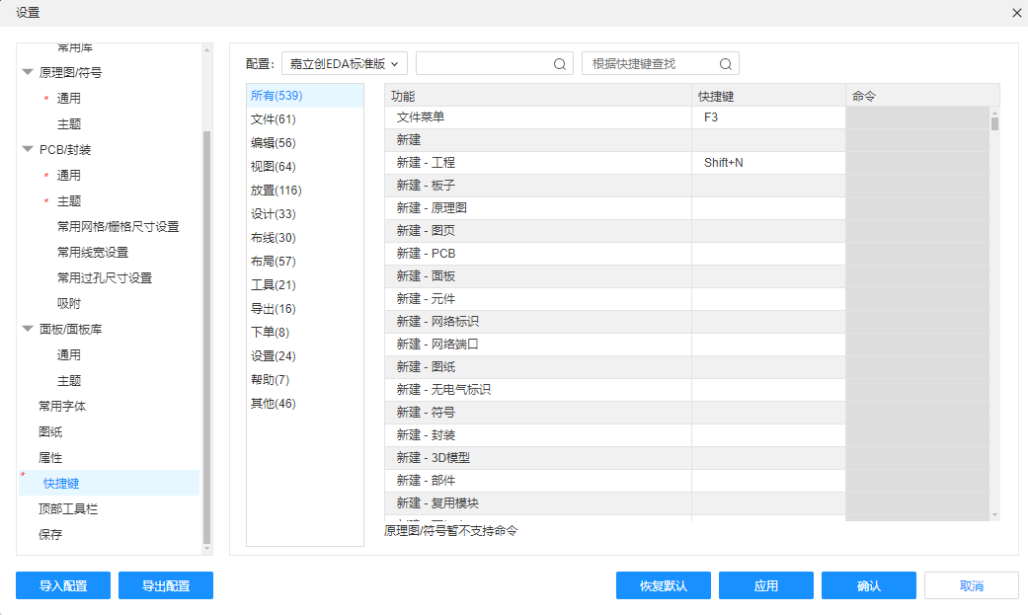Click the 根据快捷键查找 input field
The image size is (1028, 615).
650,64
